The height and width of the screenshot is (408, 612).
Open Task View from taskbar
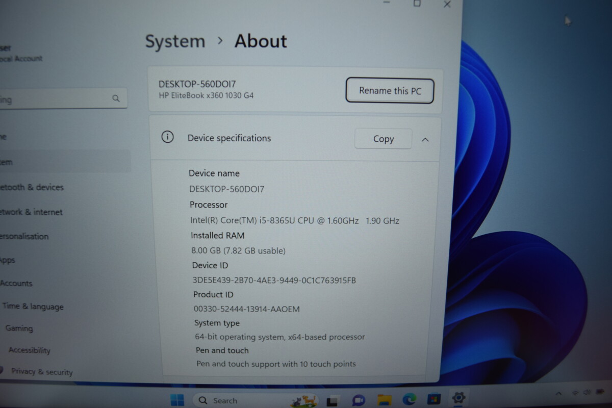click(x=333, y=400)
